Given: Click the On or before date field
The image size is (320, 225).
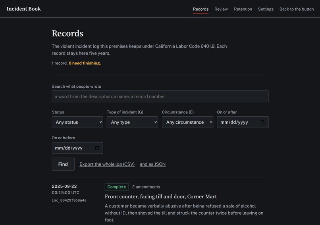Looking at the screenshot, I should [x=77, y=148].
